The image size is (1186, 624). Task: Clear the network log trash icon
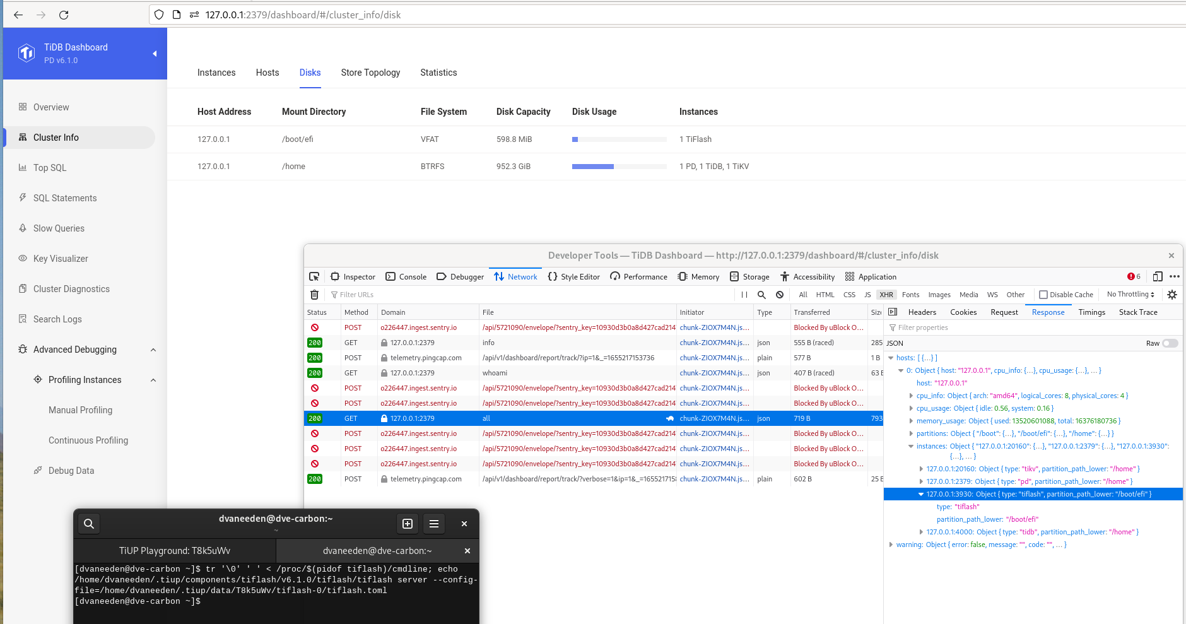[x=315, y=295]
